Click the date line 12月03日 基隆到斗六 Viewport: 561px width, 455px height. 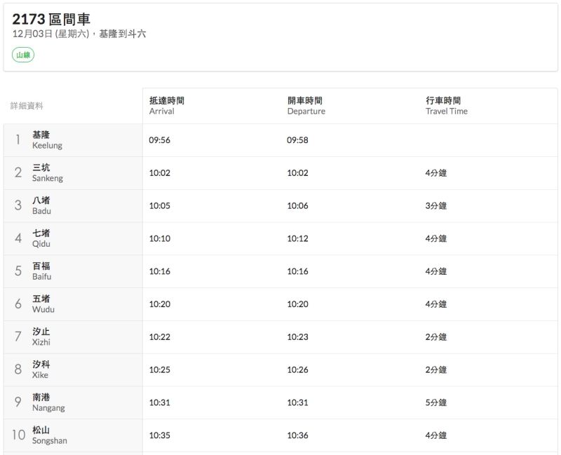pos(79,34)
